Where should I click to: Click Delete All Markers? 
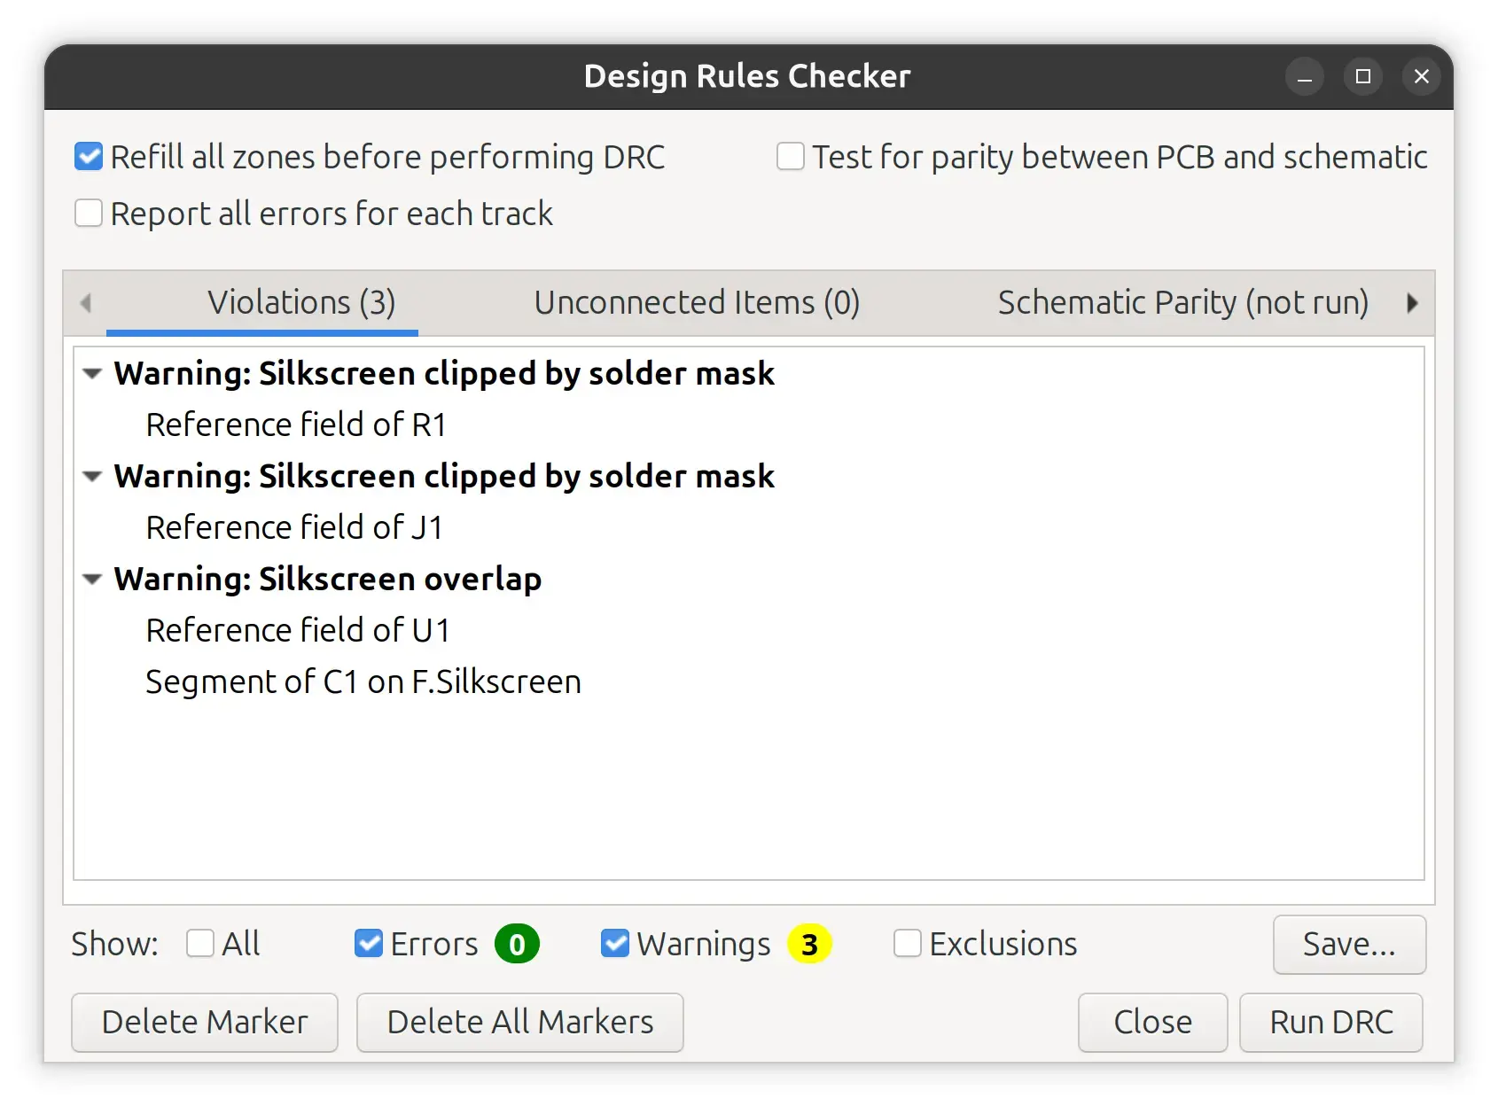pyautogui.click(x=519, y=1023)
